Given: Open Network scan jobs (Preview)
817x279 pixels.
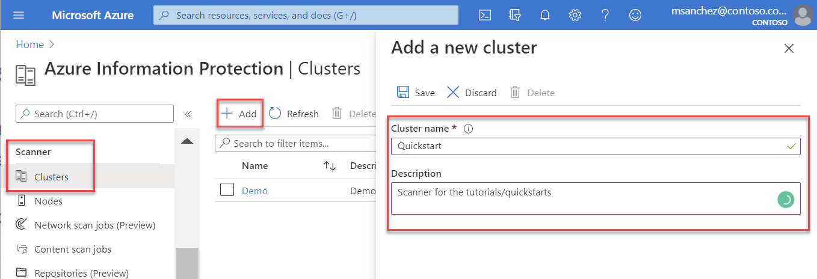Looking at the screenshot, I should 88,225.
